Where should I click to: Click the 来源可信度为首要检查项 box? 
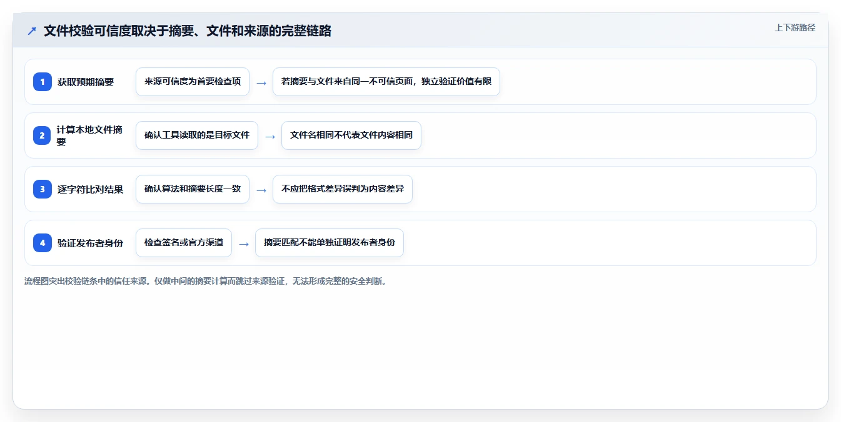click(193, 82)
